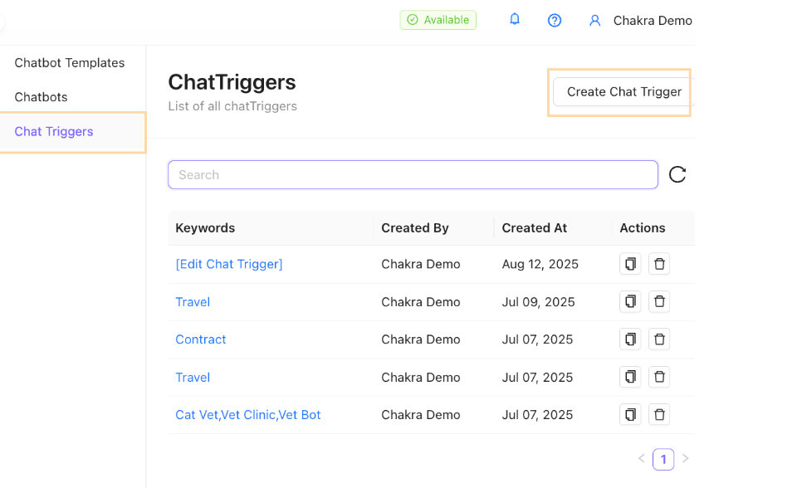The height and width of the screenshot is (488, 802).
Task: Delete the Travel trigger created Jul 07
Action: point(659,377)
